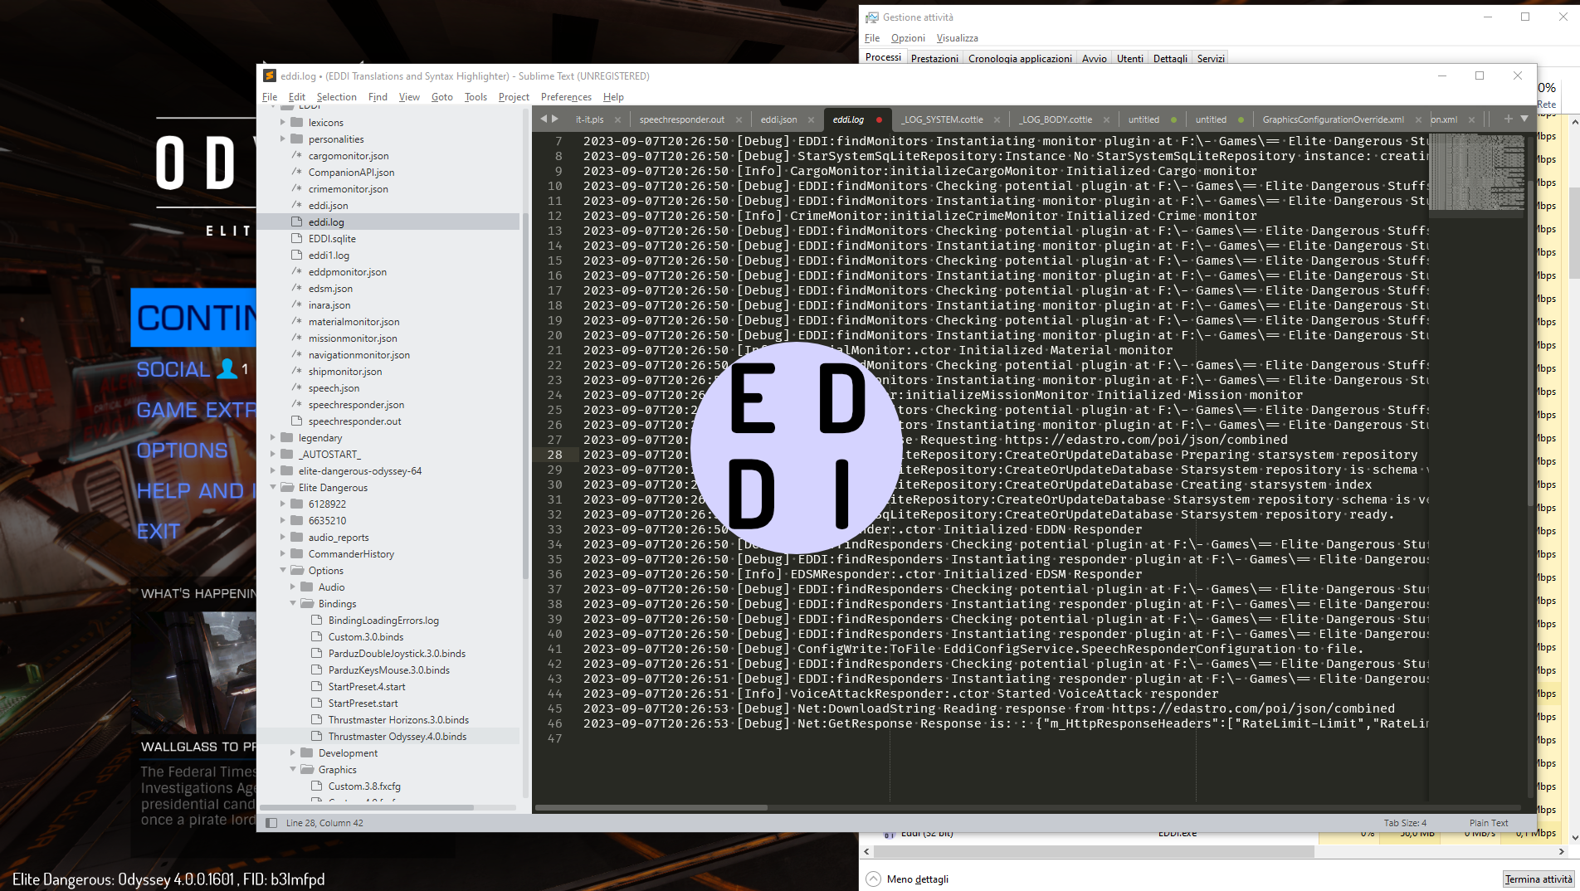Close the speechresponder.out tab
Viewport: 1580px width, 891px height.
point(739,119)
